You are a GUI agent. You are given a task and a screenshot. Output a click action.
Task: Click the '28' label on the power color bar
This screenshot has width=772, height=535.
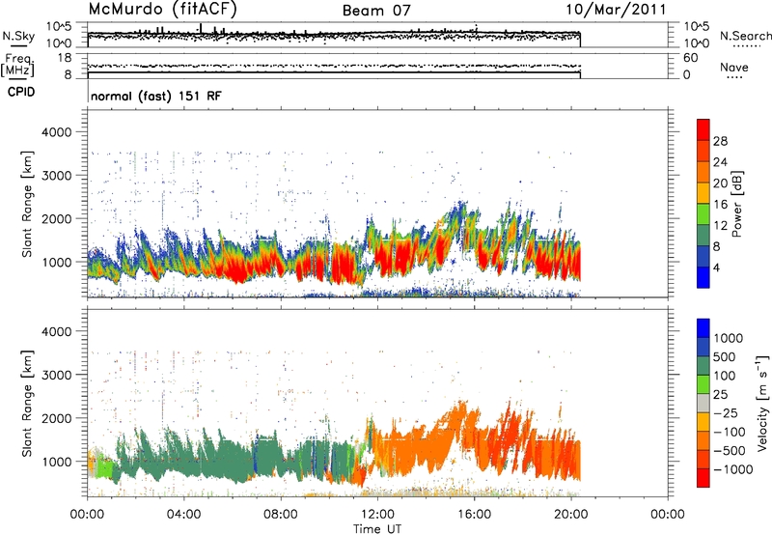720,141
